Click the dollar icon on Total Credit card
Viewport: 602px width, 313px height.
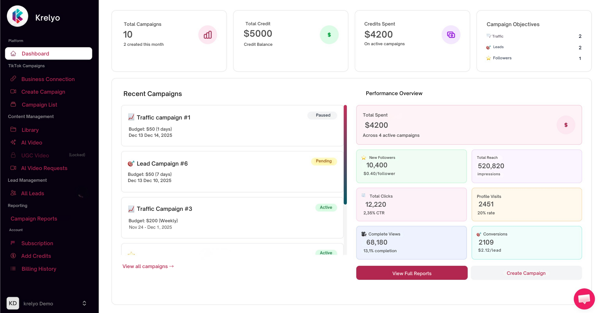tap(329, 35)
